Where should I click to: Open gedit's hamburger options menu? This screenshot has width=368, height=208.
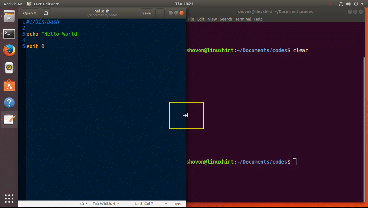click(160, 13)
